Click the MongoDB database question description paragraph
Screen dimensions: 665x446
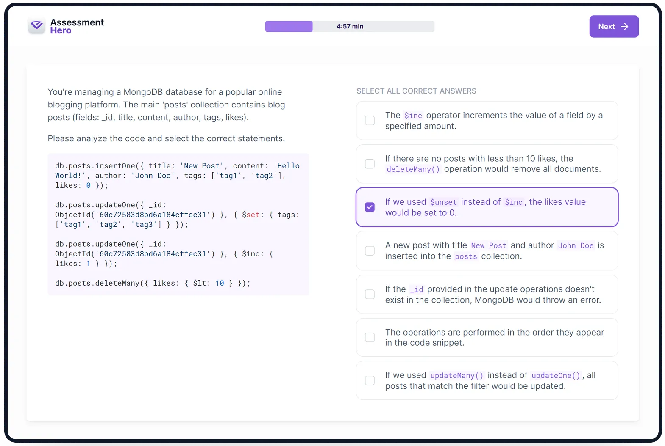[166, 105]
